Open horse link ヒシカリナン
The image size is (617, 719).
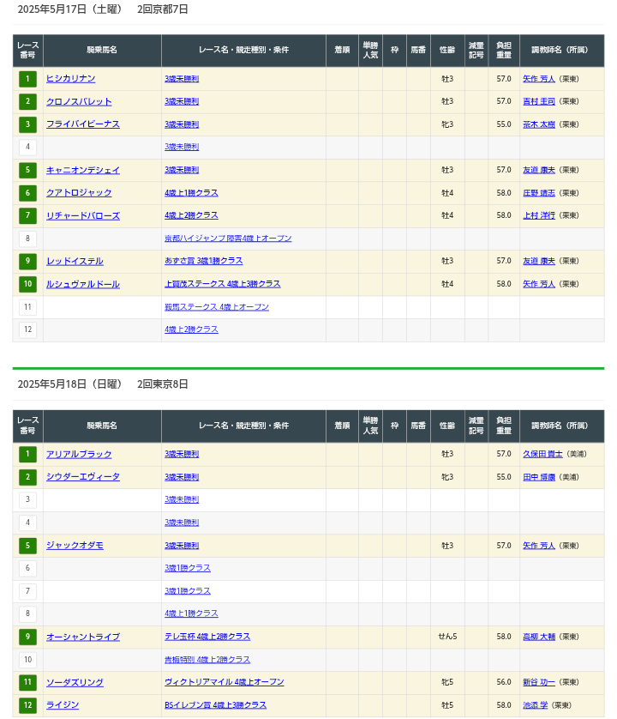point(70,78)
